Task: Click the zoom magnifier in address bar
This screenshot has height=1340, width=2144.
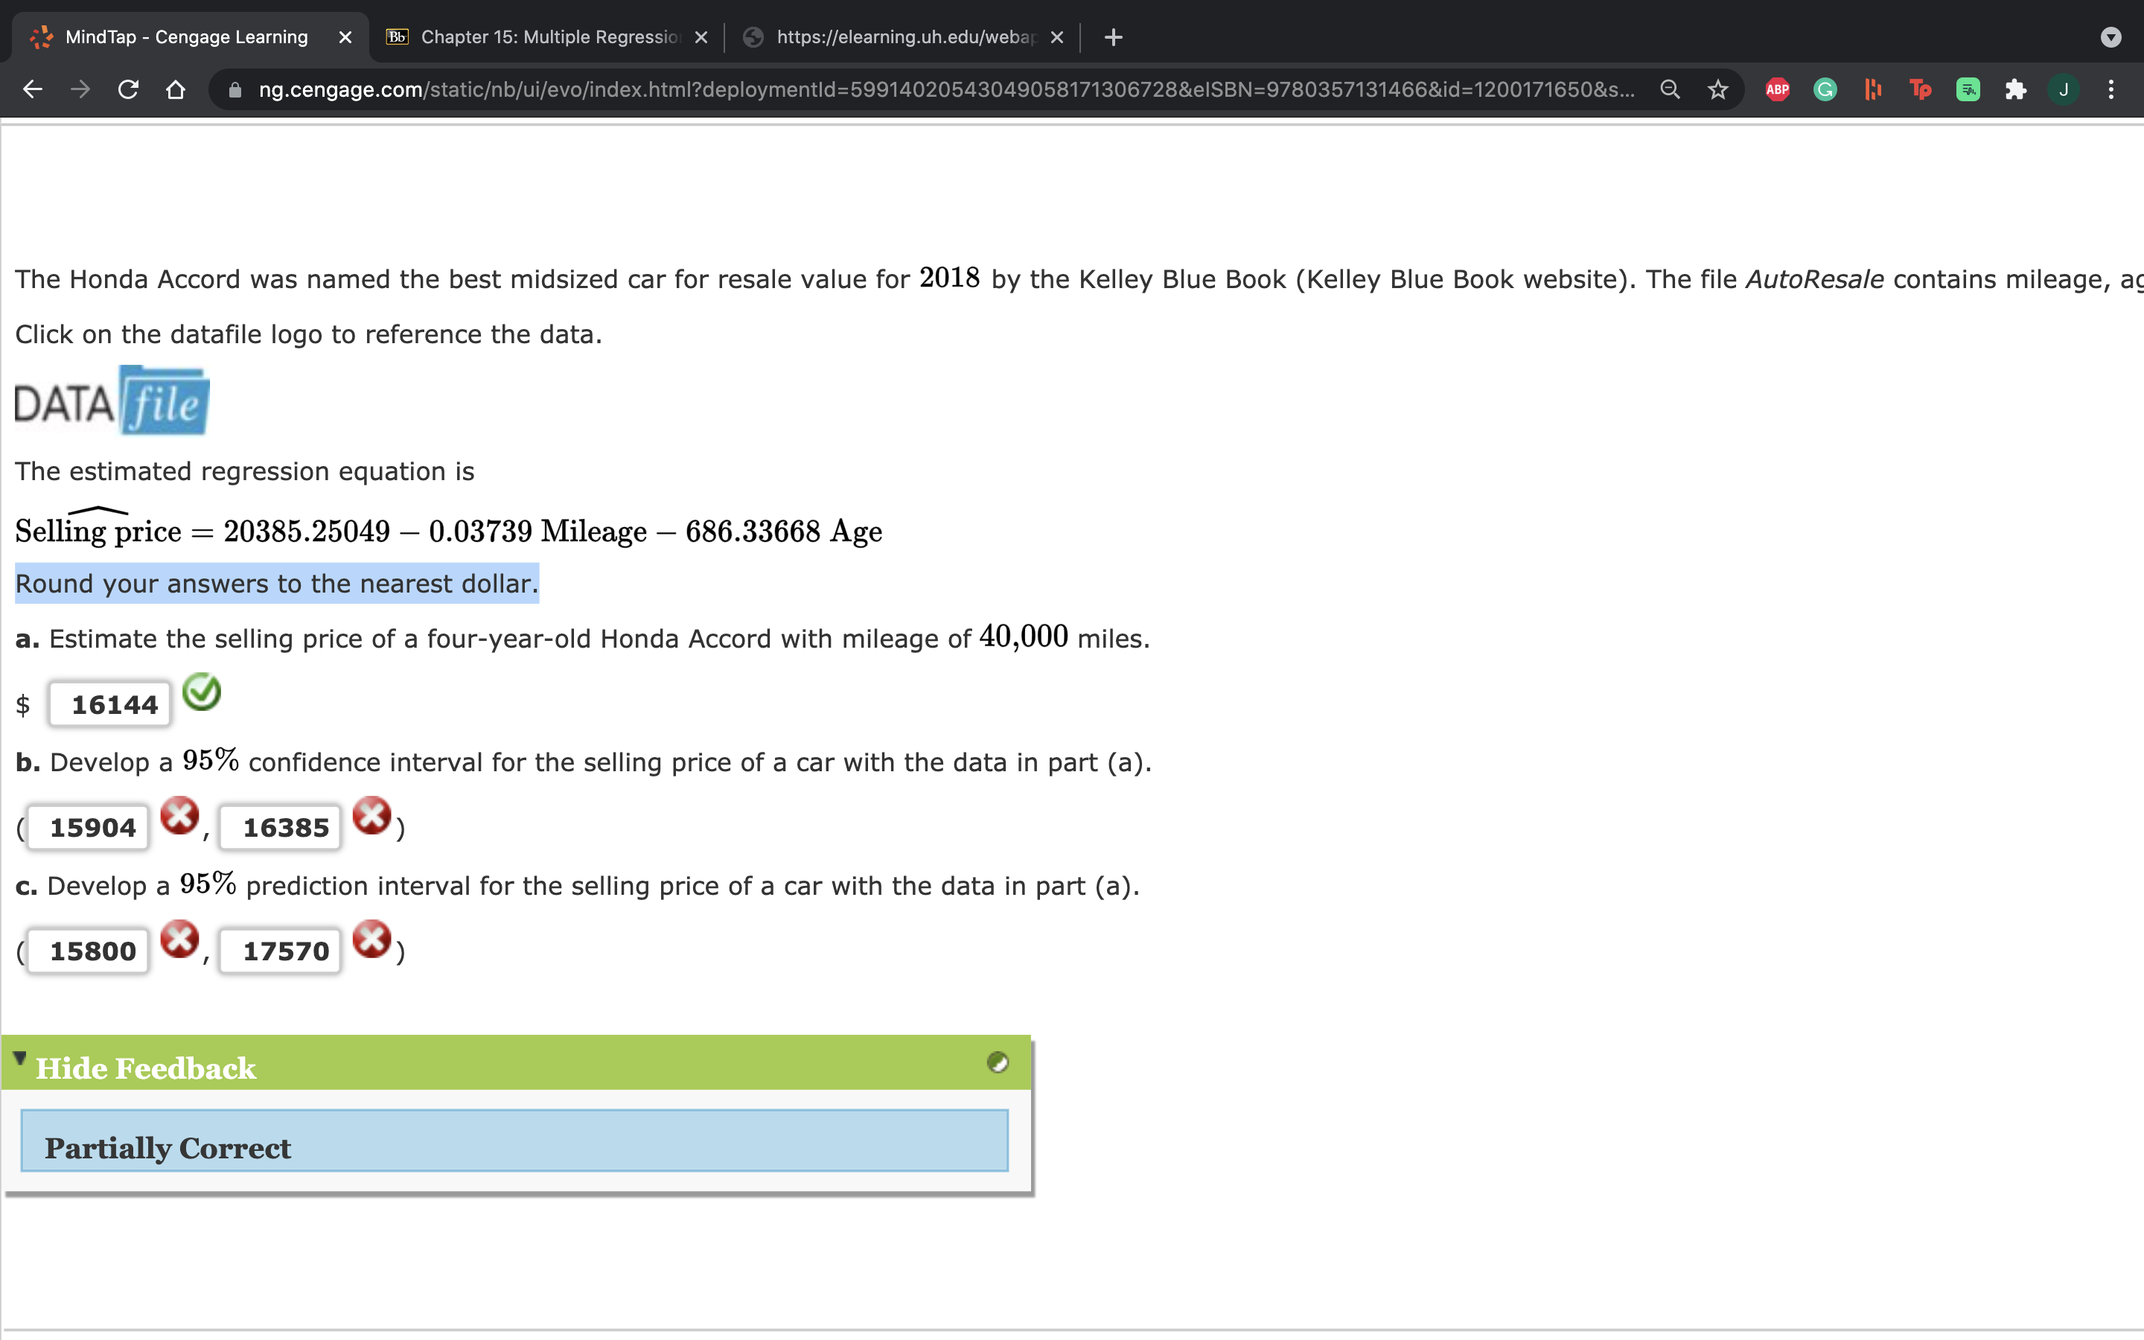Action: 1669,89
